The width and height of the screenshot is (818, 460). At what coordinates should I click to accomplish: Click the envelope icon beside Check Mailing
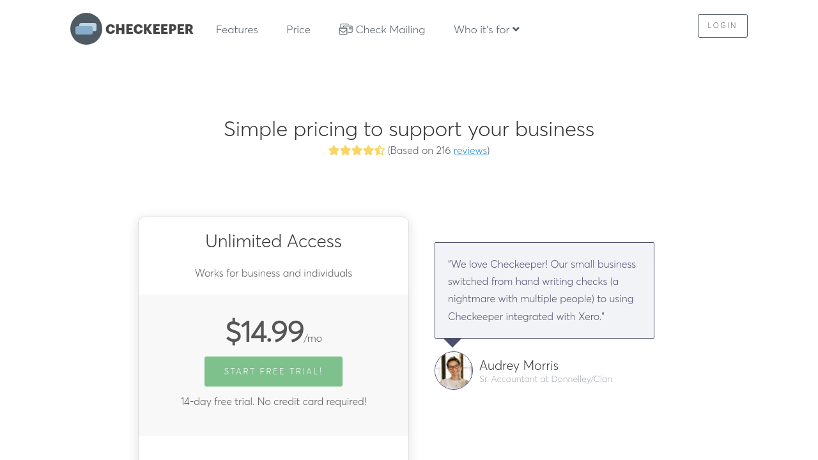coord(346,29)
